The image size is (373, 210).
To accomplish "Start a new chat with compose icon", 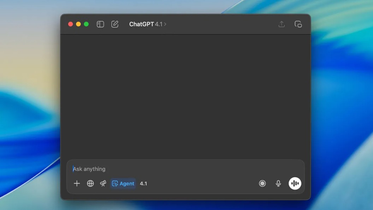I will pyautogui.click(x=115, y=24).
